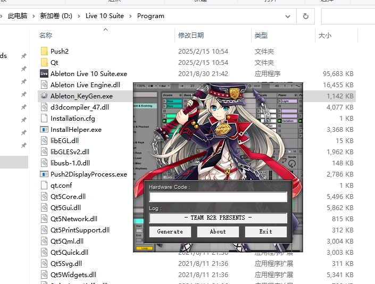
Task: Click the refresh icon beside address bar
Action: pos(306,16)
